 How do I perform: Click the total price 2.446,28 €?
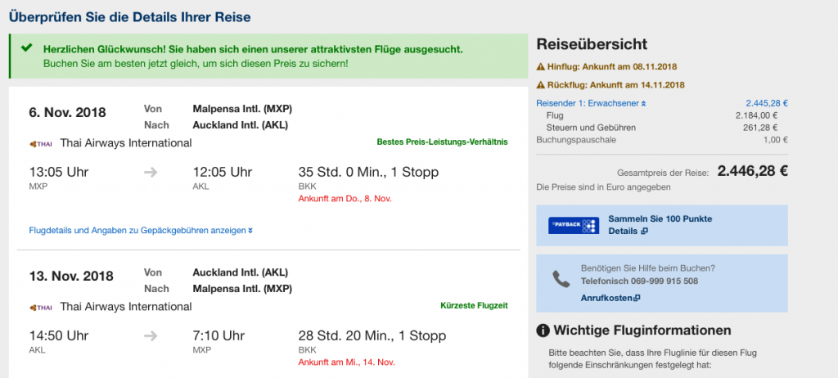tap(752, 171)
